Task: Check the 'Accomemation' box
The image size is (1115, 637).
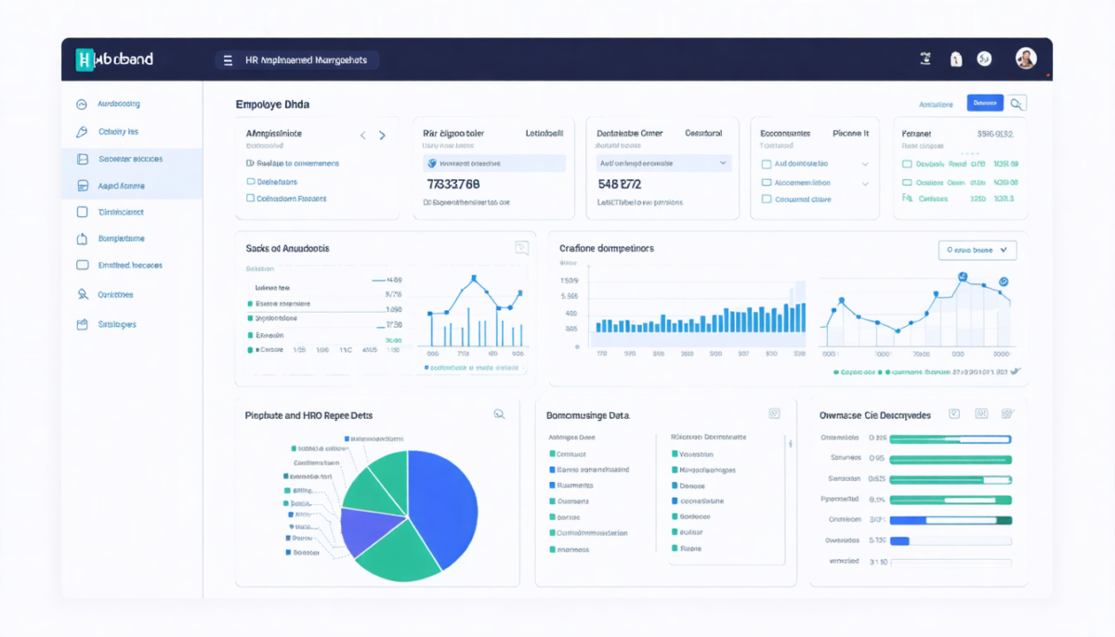Action: [767, 183]
